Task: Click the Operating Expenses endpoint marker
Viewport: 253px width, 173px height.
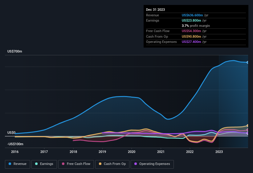Action: click(x=248, y=133)
